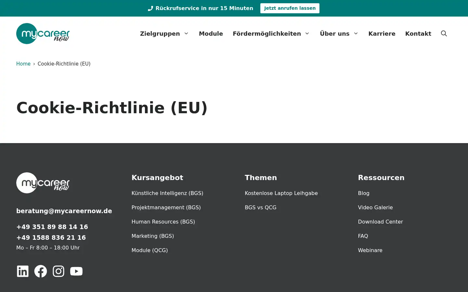The image size is (468, 292).
Task: Open Kostenlose Laptop Leihgabe link
Action: click(x=281, y=193)
